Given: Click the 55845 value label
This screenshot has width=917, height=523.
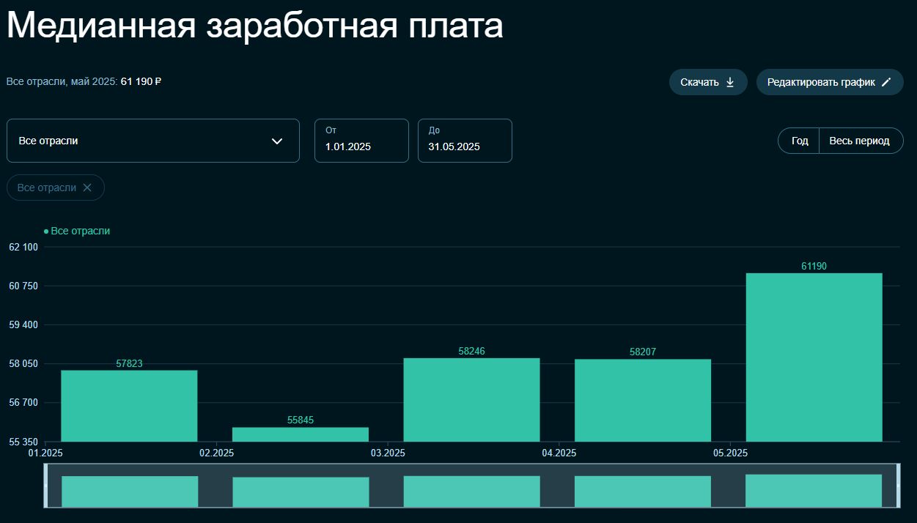Looking at the screenshot, I should pyautogui.click(x=301, y=420).
